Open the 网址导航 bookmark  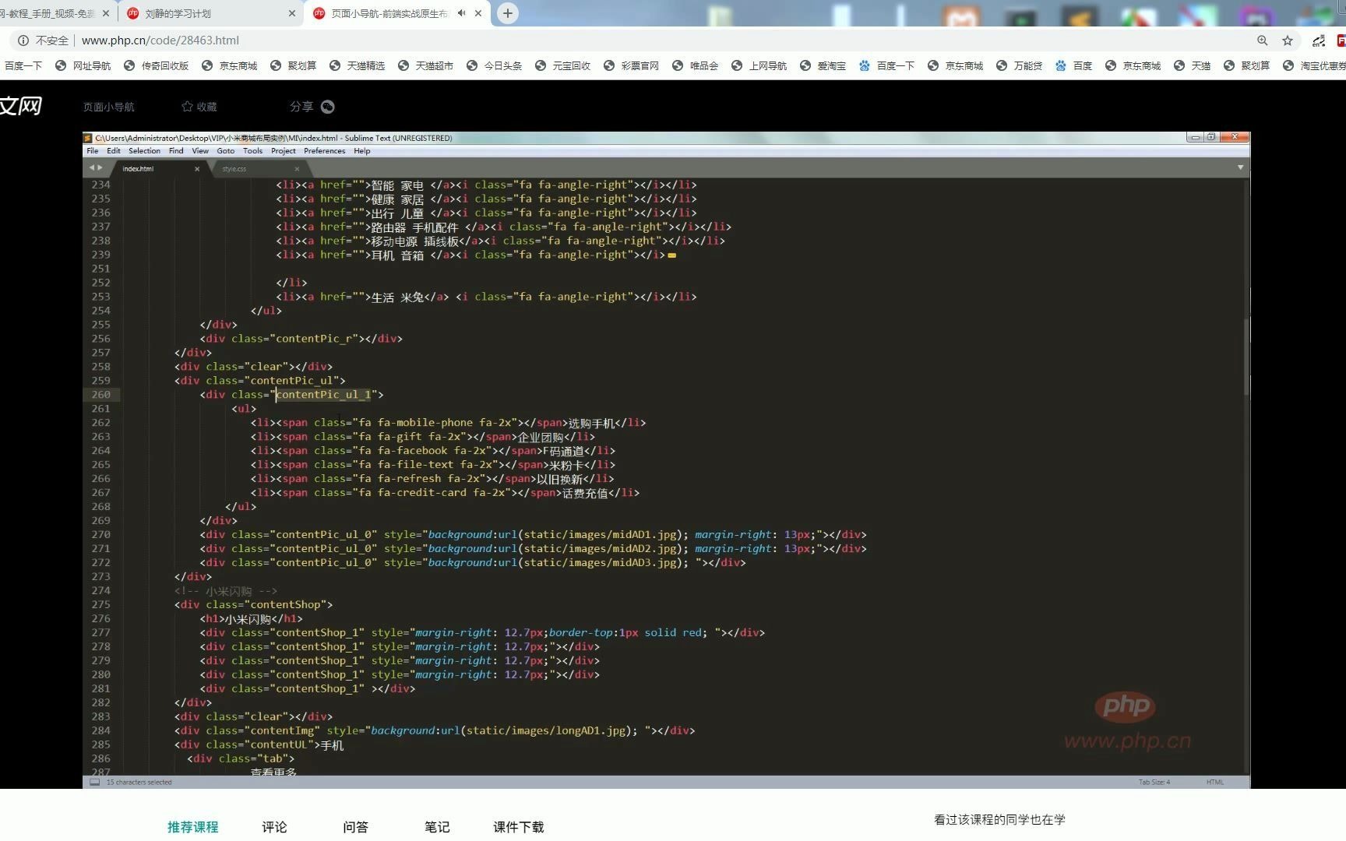tap(83, 66)
